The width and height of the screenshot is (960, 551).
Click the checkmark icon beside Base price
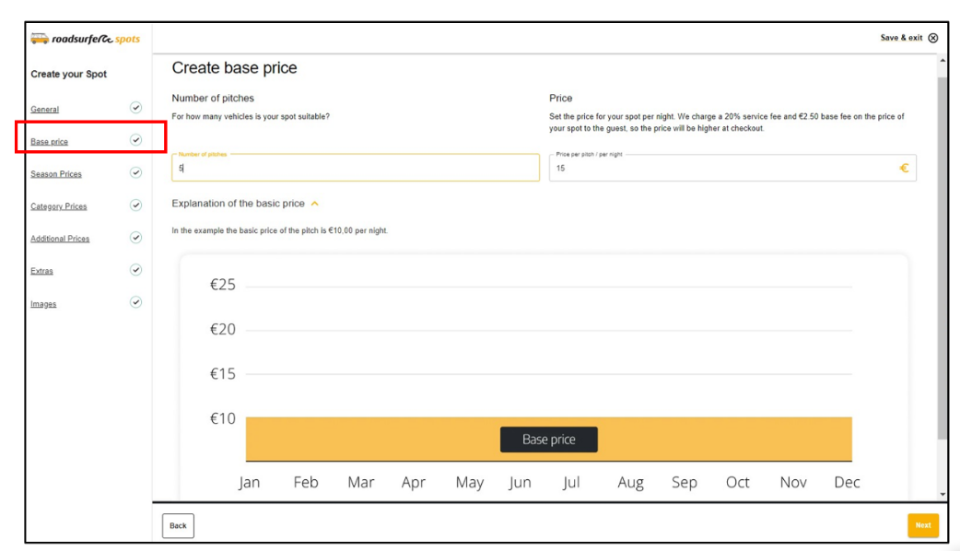click(x=136, y=140)
